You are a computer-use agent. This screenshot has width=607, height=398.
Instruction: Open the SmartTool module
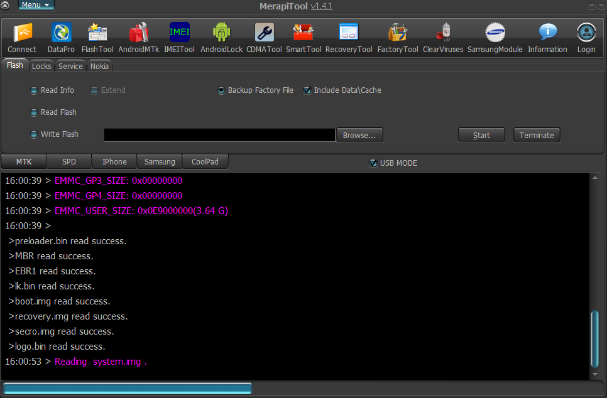coord(303,38)
